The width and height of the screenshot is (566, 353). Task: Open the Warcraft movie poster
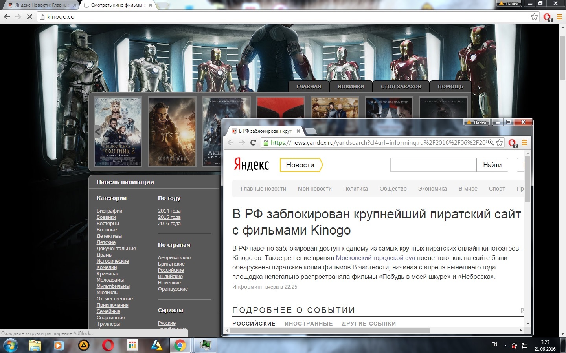tap(172, 132)
